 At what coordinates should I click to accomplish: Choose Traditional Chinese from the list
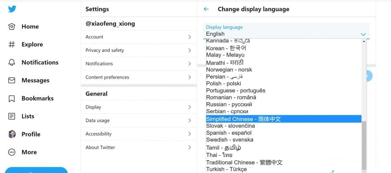point(244,162)
